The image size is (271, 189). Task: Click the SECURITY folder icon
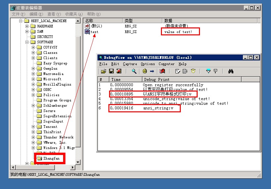coord(33,37)
